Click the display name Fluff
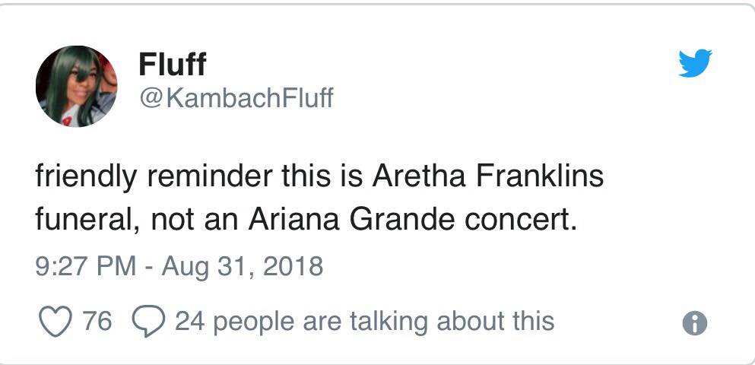The image size is (755, 365). 172,65
